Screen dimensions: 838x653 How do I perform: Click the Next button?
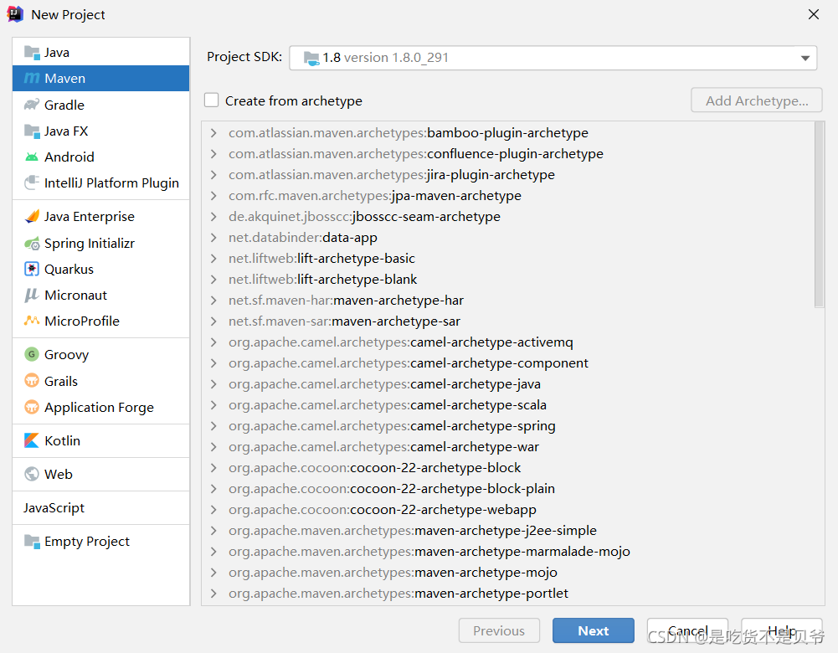[x=594, y=630]
